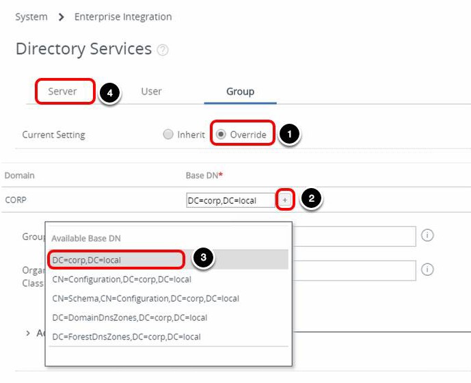Click the Base DN text field
The width and height of the screenshot is (471, 383).
pyautogui.click(x=231, y=200)
